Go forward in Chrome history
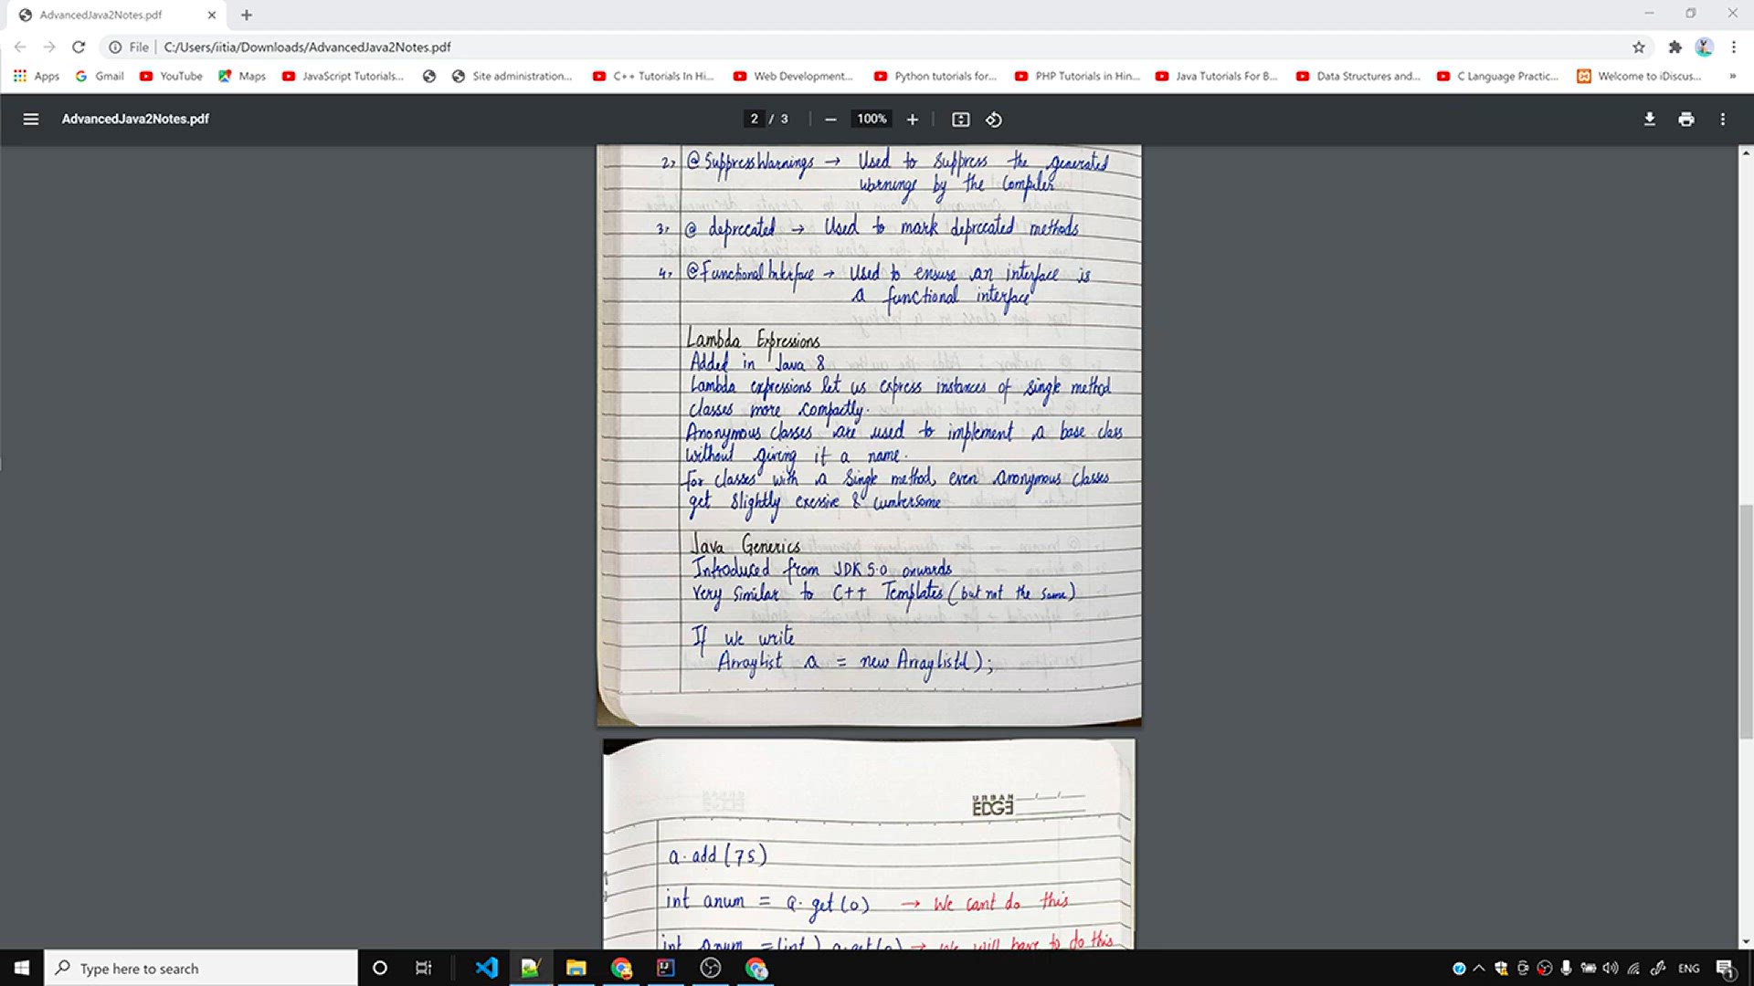Screen dimensions: 1754x986 pyautogui.click(x=49, y=47)
